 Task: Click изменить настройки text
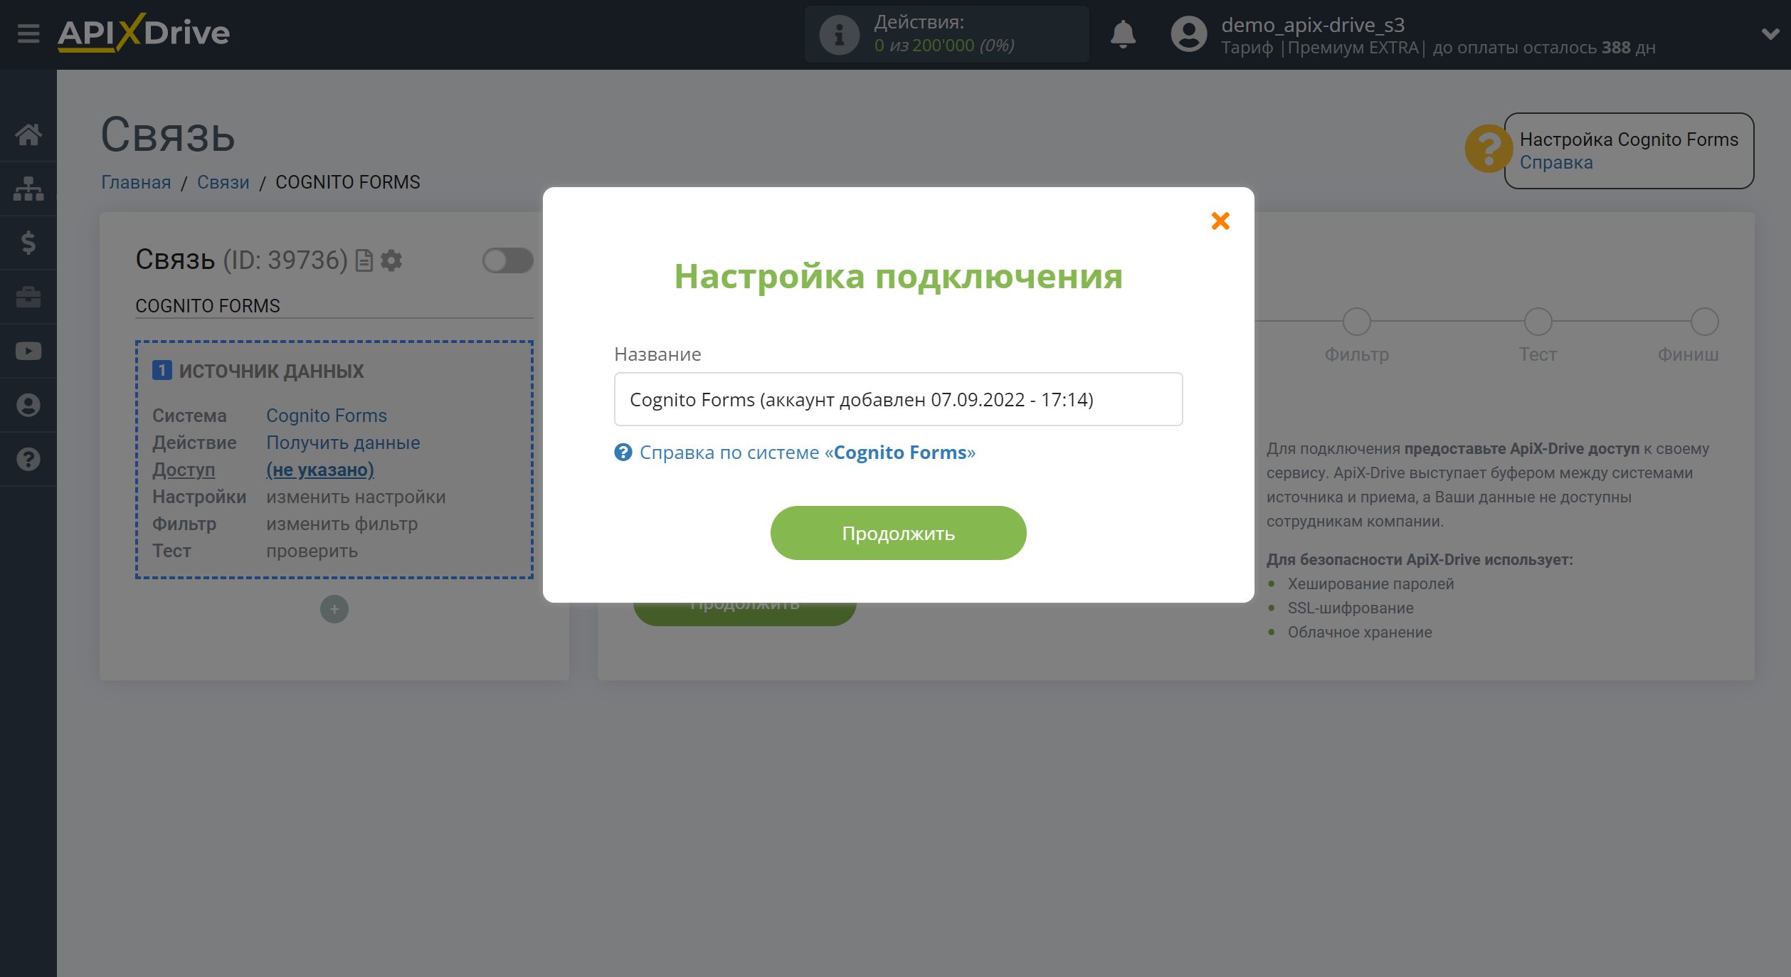(x=356, y=497)
